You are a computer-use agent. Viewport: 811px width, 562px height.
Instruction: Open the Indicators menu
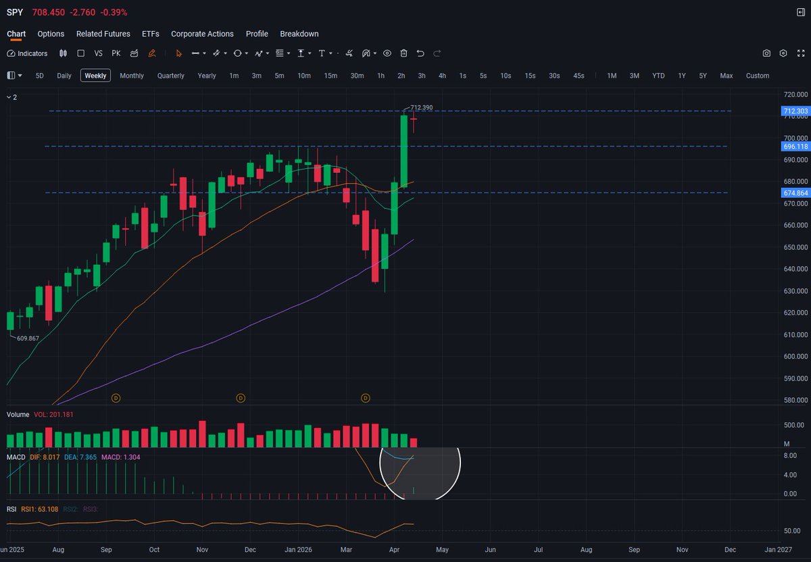(27, 53)
